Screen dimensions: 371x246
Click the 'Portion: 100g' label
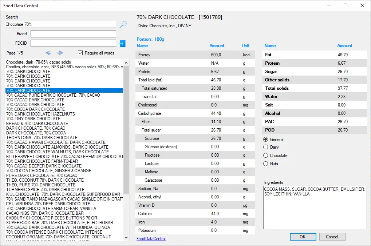tap(150, 39)
